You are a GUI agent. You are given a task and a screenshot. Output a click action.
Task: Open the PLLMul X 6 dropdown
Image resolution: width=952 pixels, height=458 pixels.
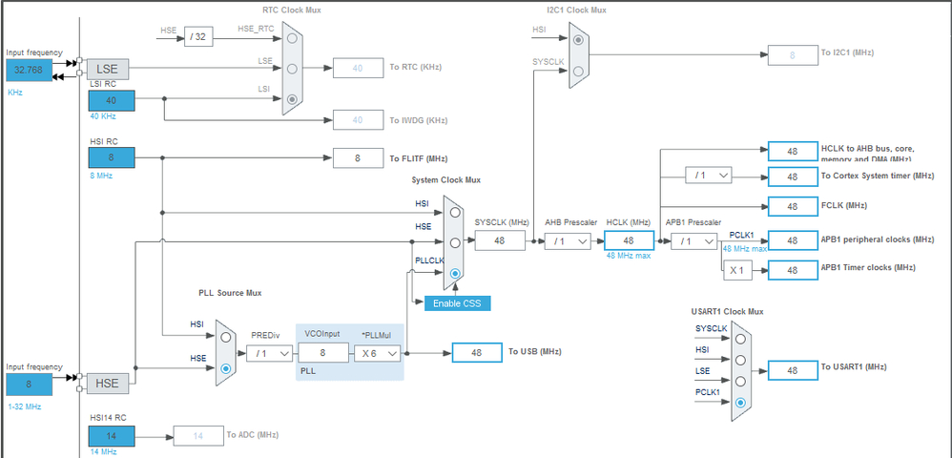378,353
